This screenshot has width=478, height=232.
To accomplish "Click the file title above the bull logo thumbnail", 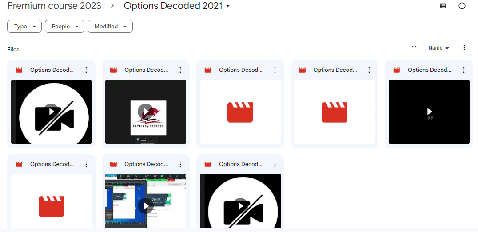I will tap(146, 70).
